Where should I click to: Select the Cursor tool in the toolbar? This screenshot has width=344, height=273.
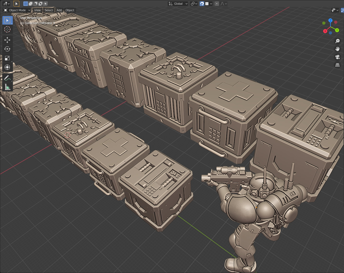(x=7, y=29)
